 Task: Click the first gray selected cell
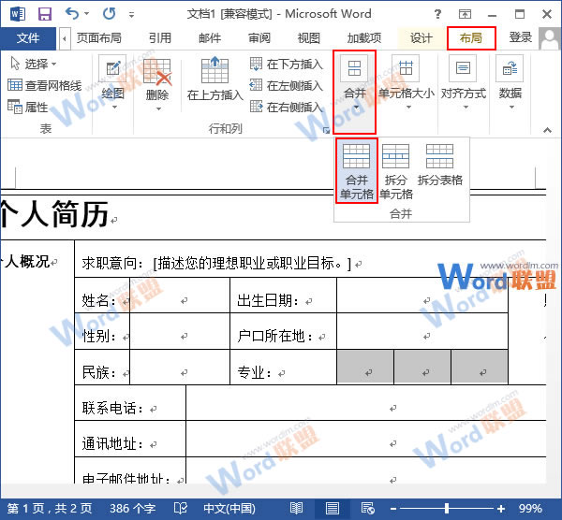coord(365,367)
